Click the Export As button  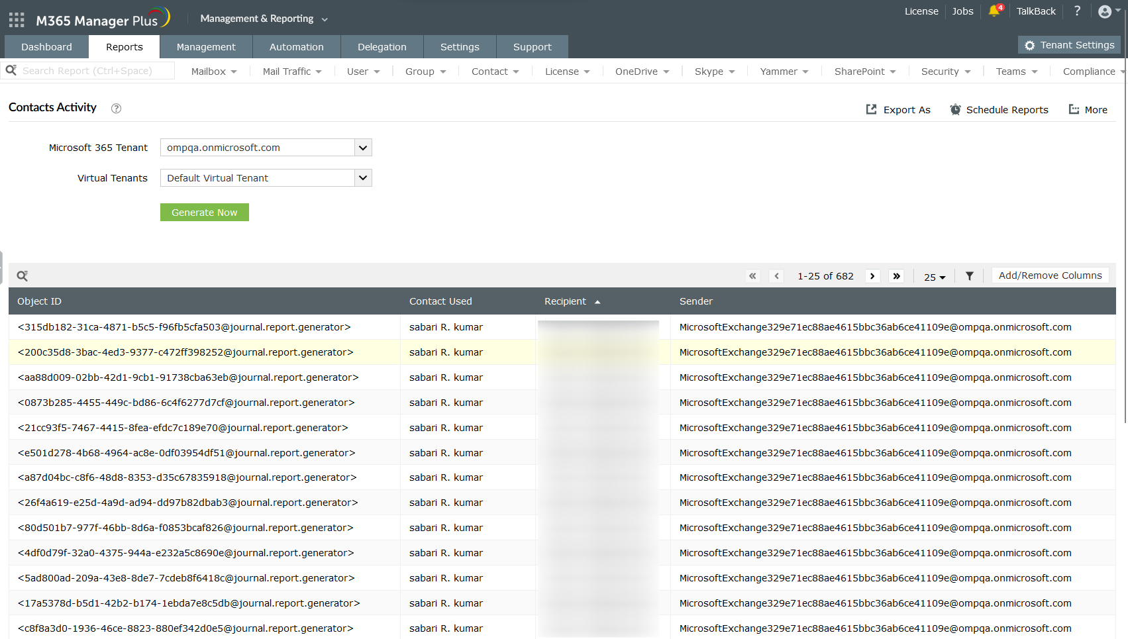click(x=898, y=110)
